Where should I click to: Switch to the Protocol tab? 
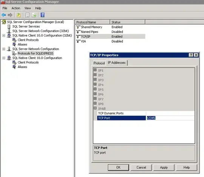(x=99, y=63)
